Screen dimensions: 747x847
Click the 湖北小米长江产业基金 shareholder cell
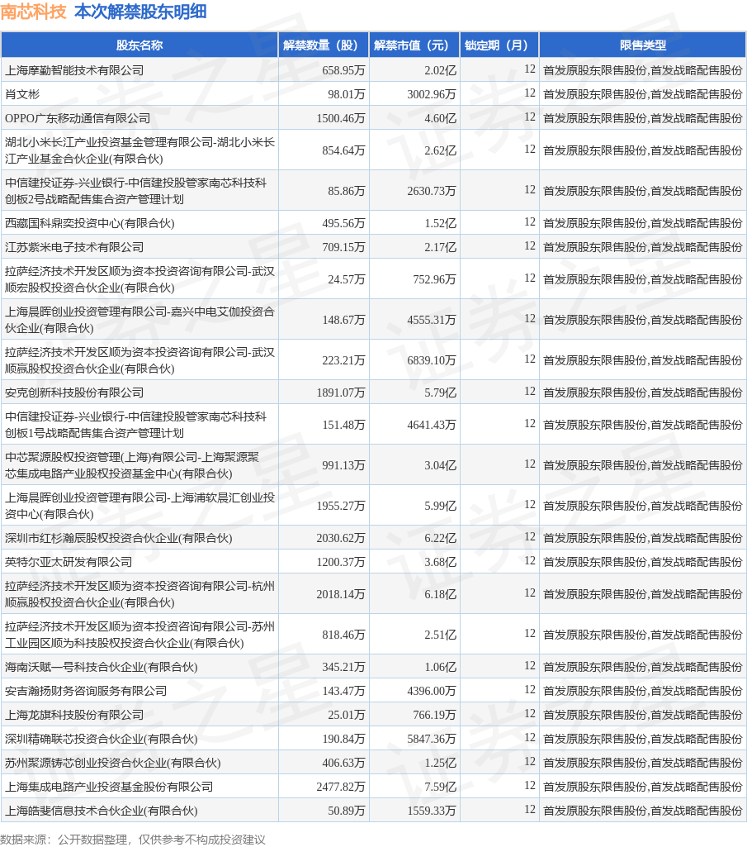139,150
